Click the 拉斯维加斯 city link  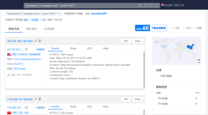(35, 54)
